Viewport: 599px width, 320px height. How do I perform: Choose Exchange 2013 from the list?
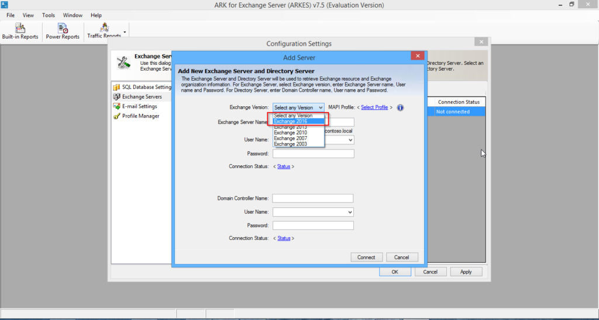(298, 127)
